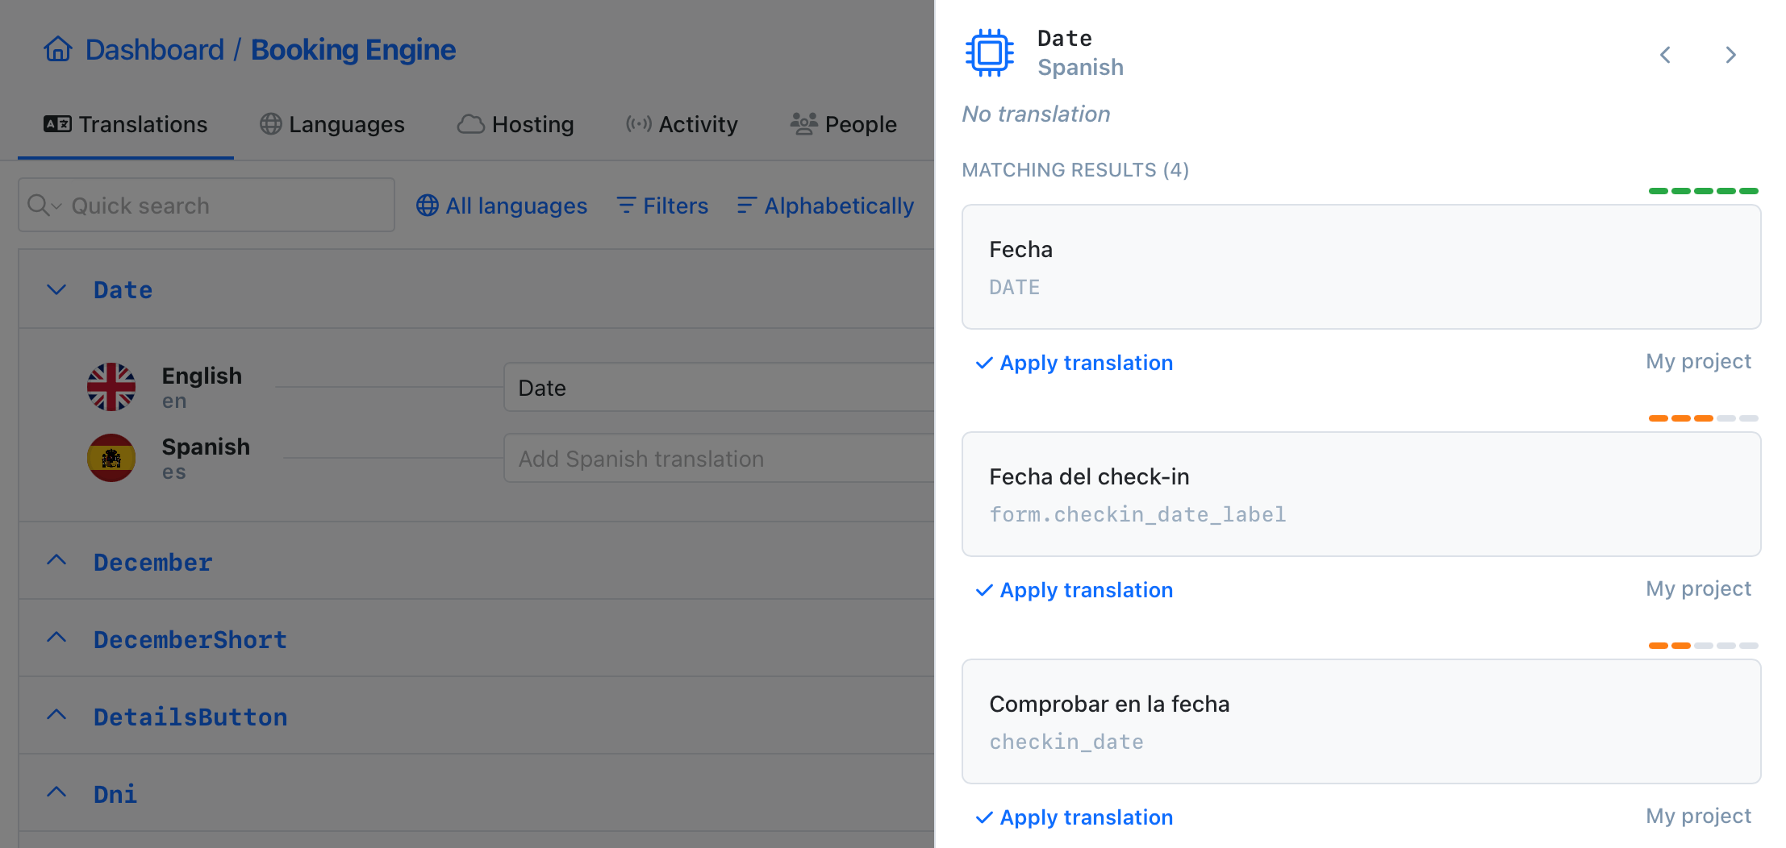1786x848 pixels.
Task: Click the Quick search input field
Action: pos(207,206)
